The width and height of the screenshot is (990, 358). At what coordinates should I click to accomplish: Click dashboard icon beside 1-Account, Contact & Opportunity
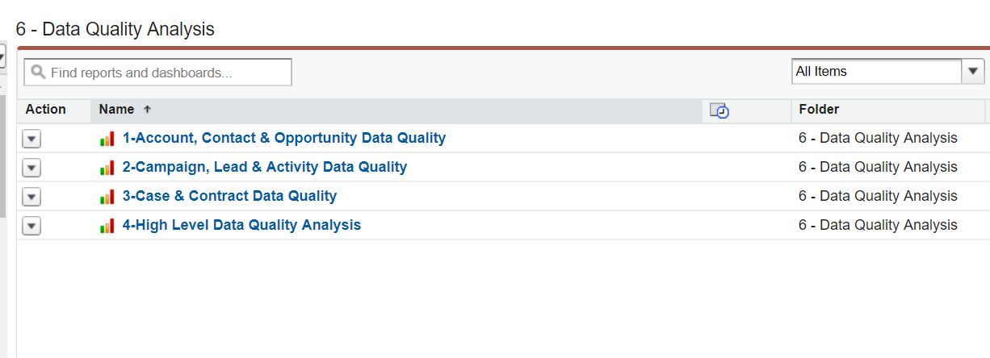107,139
